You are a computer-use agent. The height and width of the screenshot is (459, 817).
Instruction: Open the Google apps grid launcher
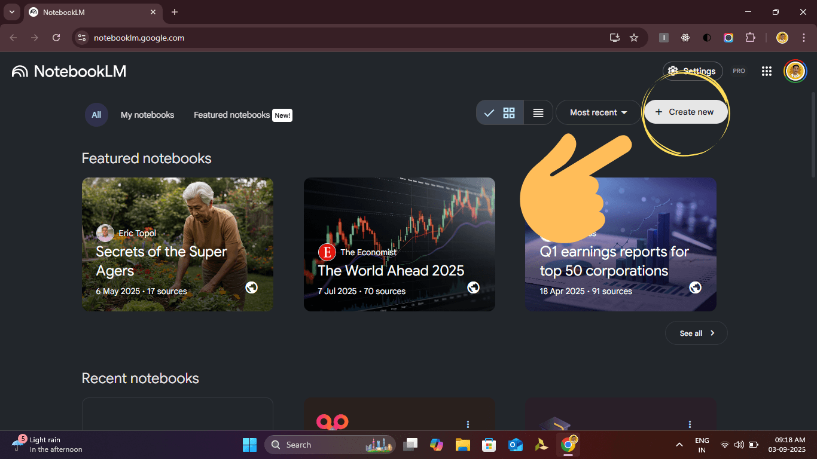766,71
